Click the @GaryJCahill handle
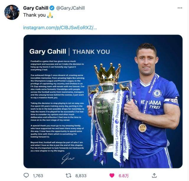189x181 pixels. click(x=70, y=8)
